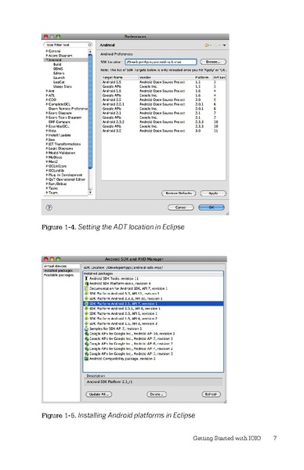The width and height of the screenshot is (304, 470).
Task: Click the Delete button in SDK Manager
Action: point(157,395)
